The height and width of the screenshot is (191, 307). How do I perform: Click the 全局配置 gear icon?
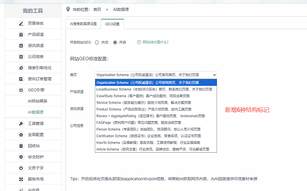click(x=21, y=135)
